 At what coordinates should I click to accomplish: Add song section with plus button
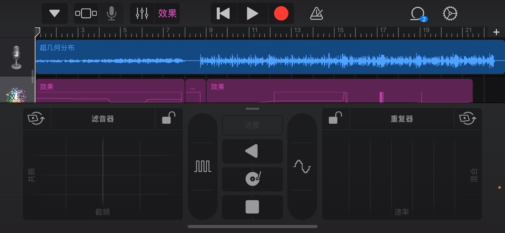coord(496,32)
